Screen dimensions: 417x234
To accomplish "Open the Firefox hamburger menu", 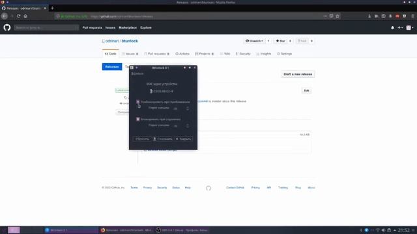I will coord(412,16).
